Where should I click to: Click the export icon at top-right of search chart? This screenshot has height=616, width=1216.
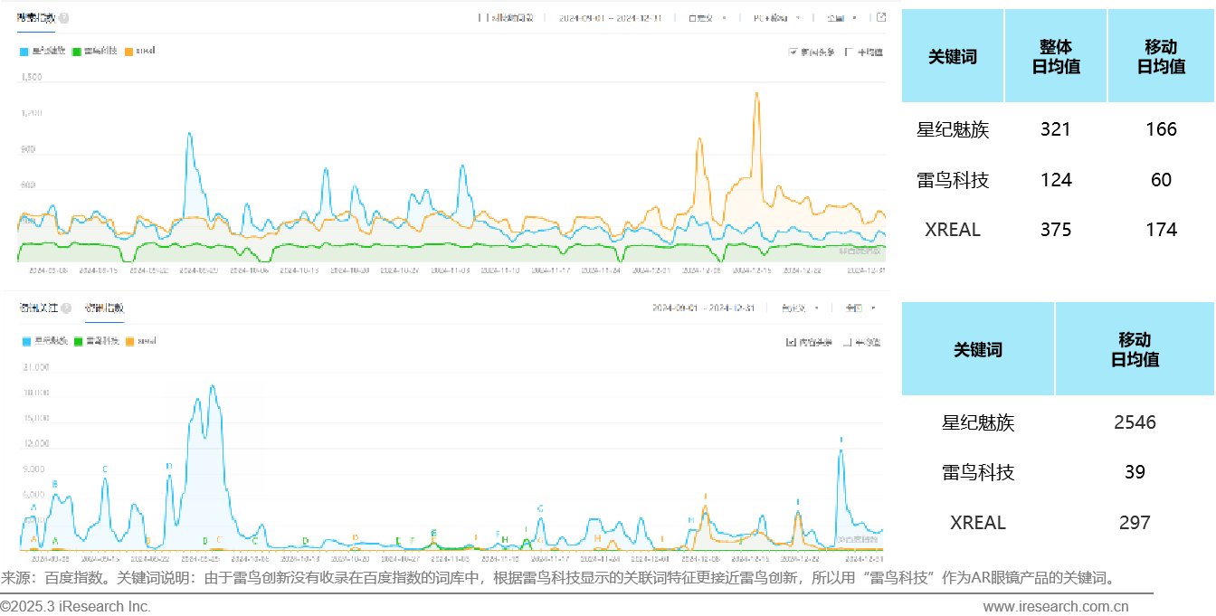[882, 17]
